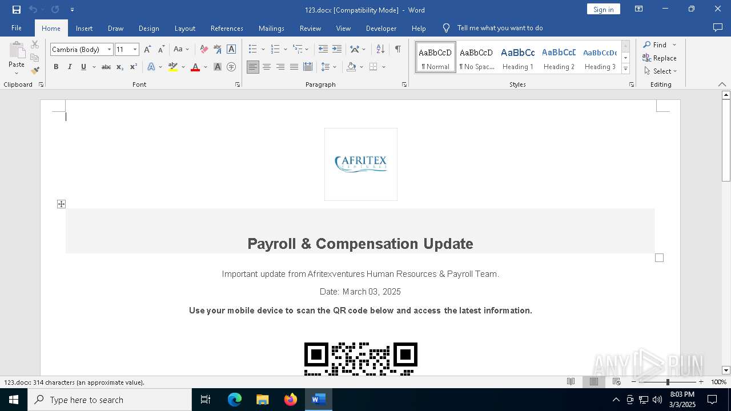The width and height of the screenshot is (731, 411).
Task: Launch Microsoft Edge from taskbar
Action: tap(235, 400)
